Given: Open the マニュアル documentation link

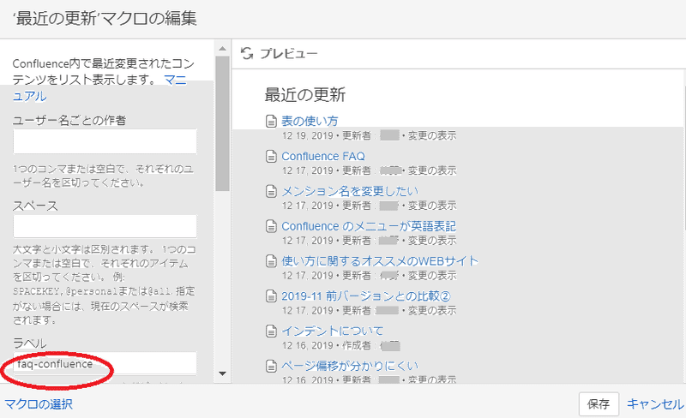Looking at the screenshot, I should [x=175, y=80].
